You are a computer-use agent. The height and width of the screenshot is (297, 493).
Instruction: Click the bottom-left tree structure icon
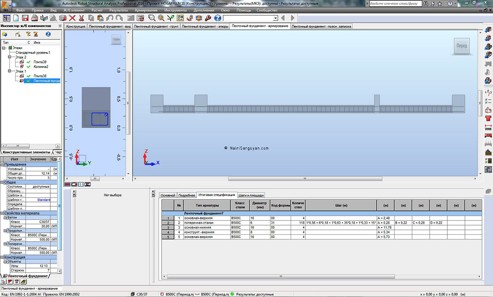coord(4,282)
